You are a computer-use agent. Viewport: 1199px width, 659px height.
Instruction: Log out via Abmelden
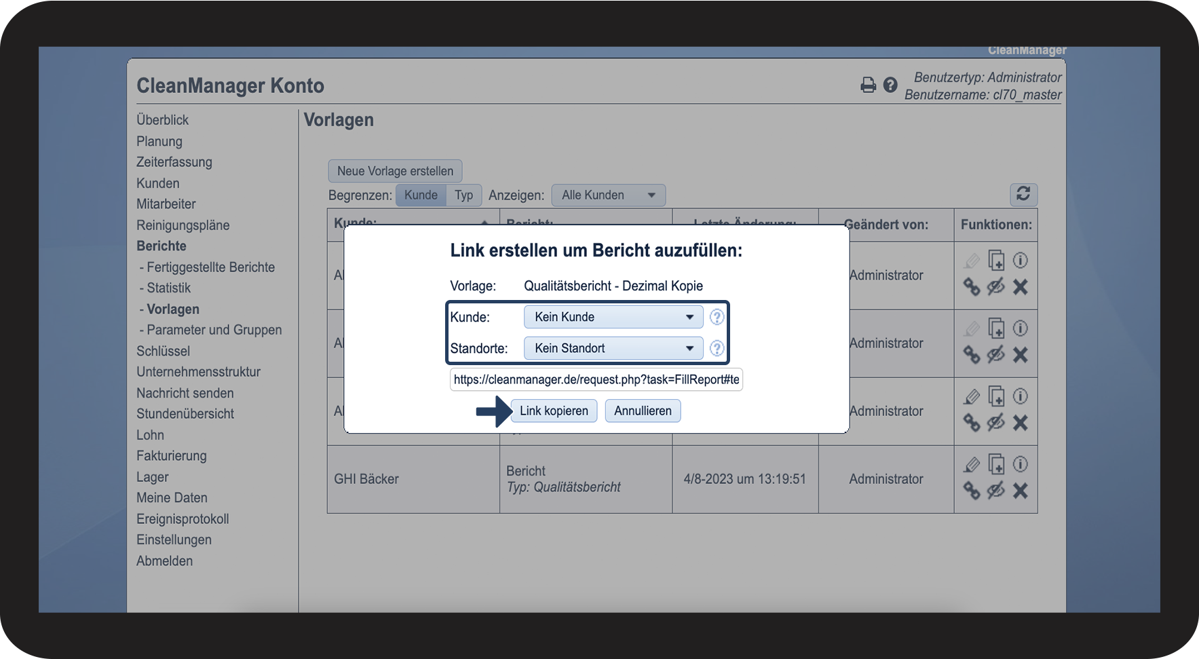coord(165,561)
